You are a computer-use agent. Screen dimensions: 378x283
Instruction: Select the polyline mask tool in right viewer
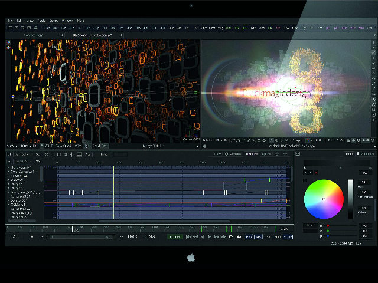tap(233, 140)
